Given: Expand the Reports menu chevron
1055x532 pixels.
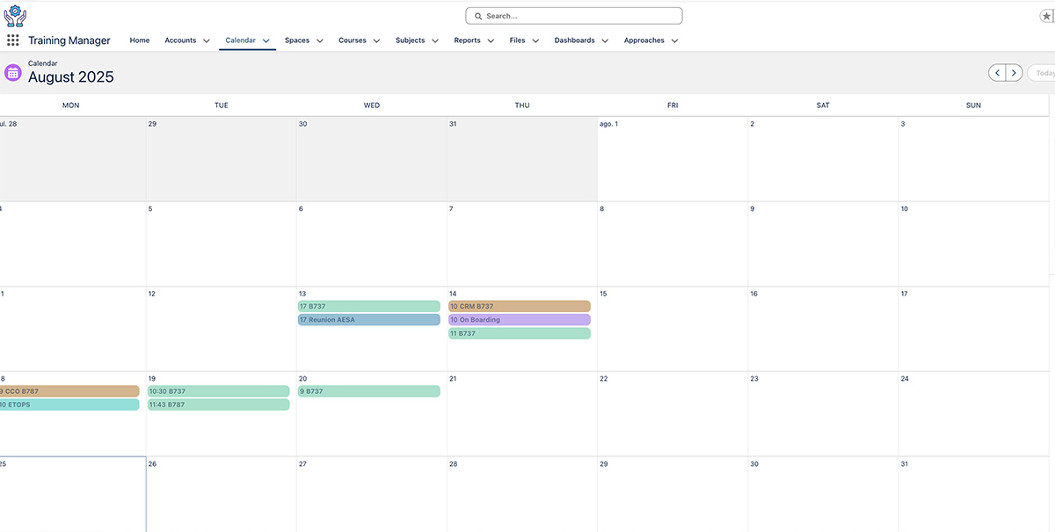Looking at the screenshot, I should tap(491, 40).
